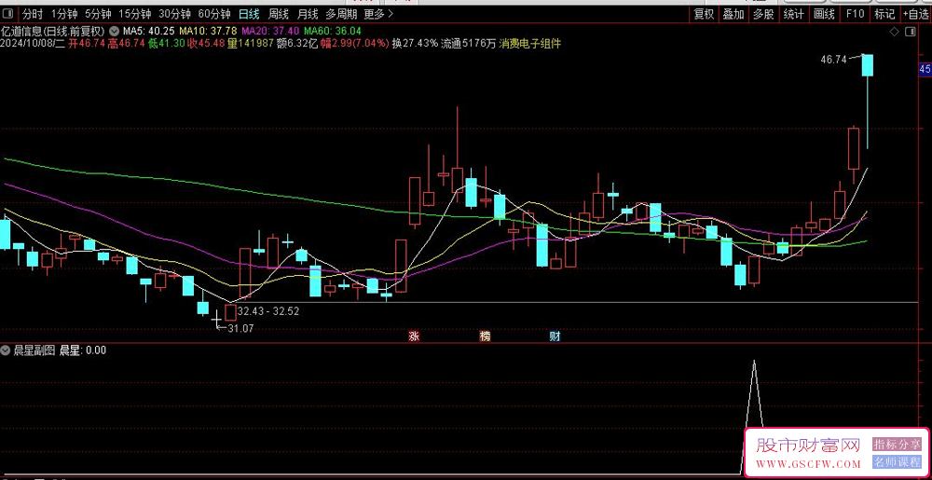Click the 高46.74 high price value
This screenshot has width=932, height=480.
[x=126, y=44]
